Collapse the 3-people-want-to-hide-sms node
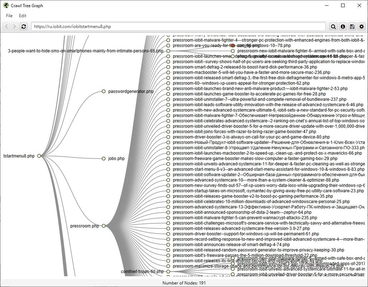368x287 pixels. point(168,51)
